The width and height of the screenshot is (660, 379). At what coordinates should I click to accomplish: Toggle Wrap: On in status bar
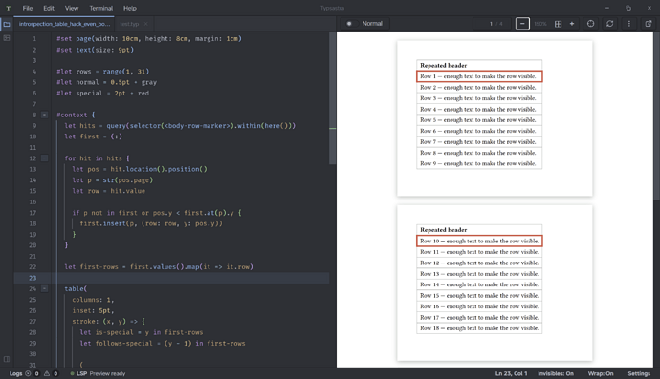[x=601, y=373]
